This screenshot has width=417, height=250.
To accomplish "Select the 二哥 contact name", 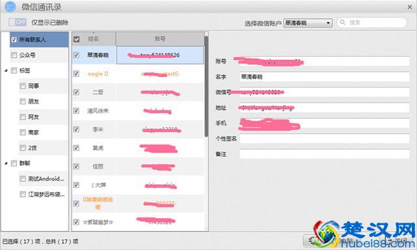I will point(98,92).
